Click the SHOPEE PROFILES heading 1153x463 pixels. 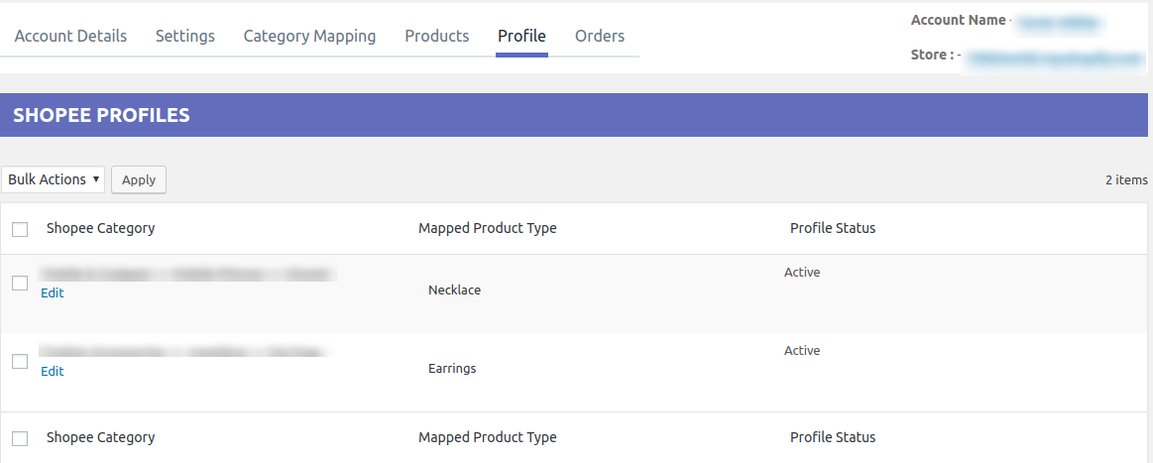101,115
